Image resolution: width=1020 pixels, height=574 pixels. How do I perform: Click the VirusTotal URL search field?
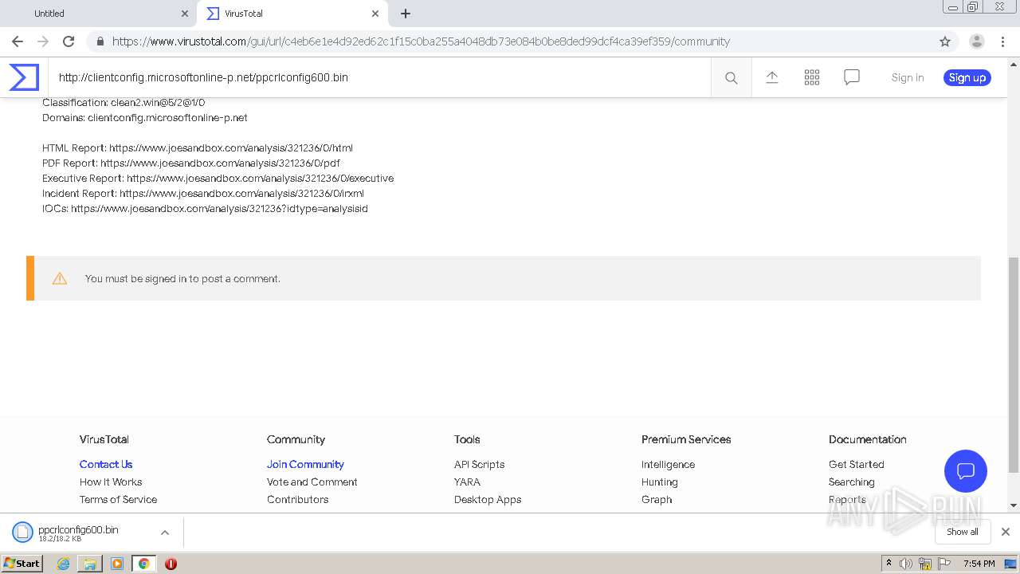tap(379, 77)
